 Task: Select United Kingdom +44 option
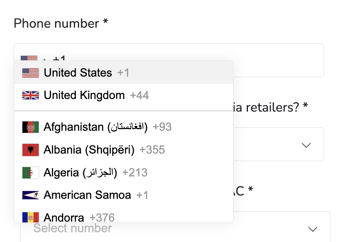tap(124, 95)
